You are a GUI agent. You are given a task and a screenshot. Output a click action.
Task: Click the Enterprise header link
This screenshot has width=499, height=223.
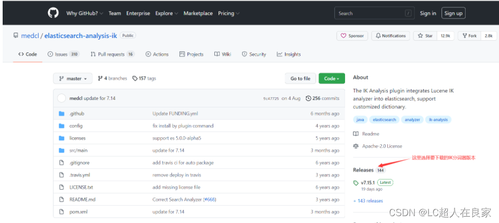click(x=138, y=13)
